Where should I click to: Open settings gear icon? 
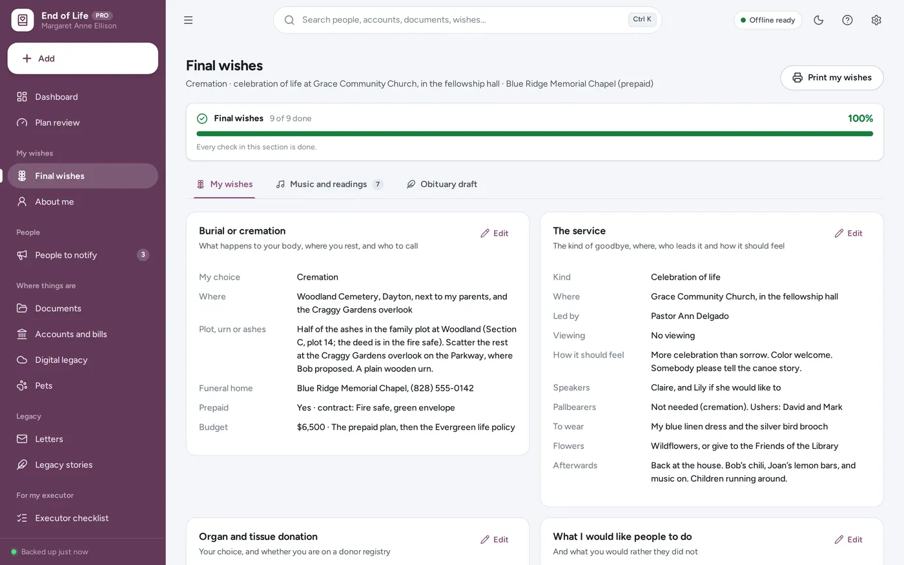pos(876,20)
